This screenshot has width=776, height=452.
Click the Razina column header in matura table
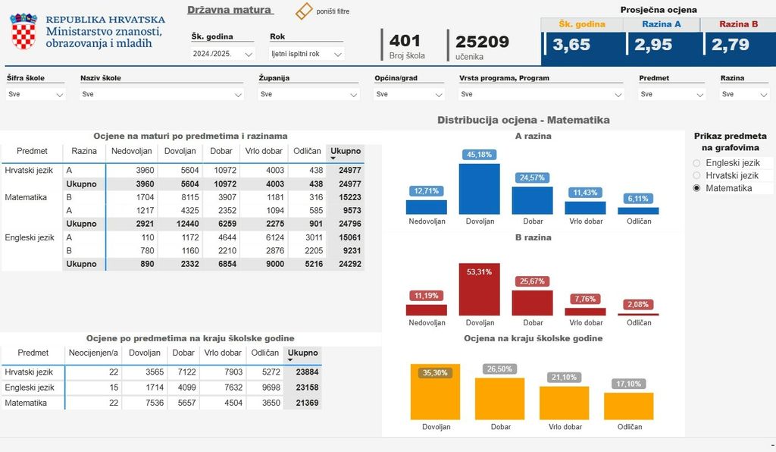click(x=83, y=151)
